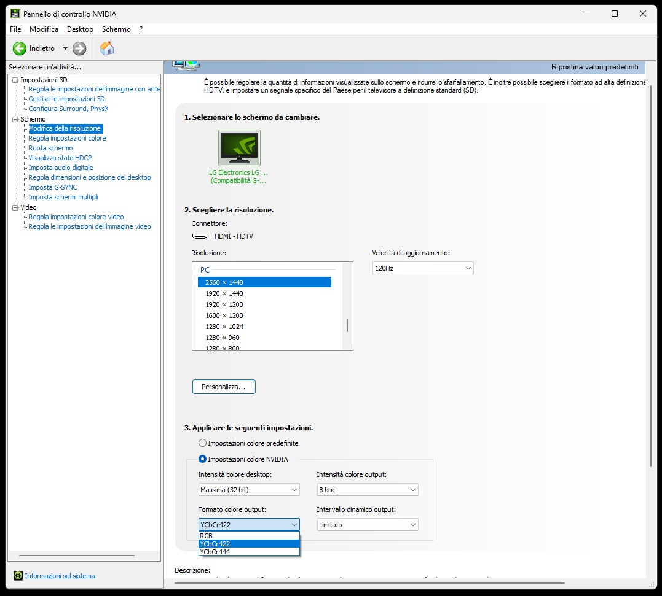Collapse the Video tree node
The width and height of the screenshot is (662, 596).
15,207
